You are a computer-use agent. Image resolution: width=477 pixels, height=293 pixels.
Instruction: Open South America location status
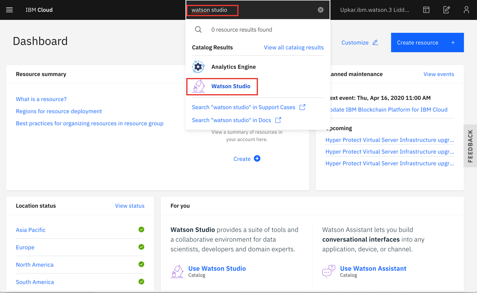[35, 282]
